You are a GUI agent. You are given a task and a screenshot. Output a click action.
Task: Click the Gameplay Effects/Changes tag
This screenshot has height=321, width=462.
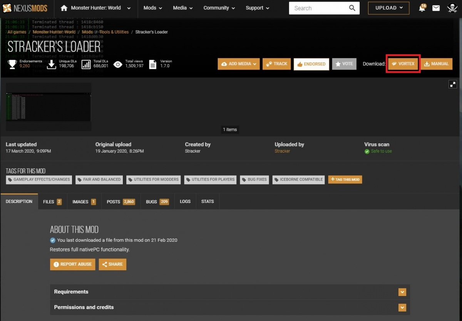pos(39,180)
